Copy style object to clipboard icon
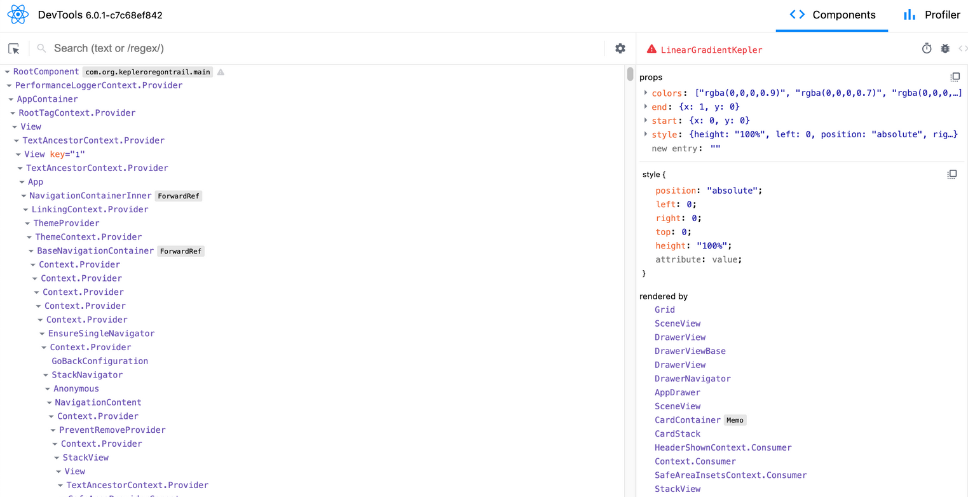 (951, 174)
